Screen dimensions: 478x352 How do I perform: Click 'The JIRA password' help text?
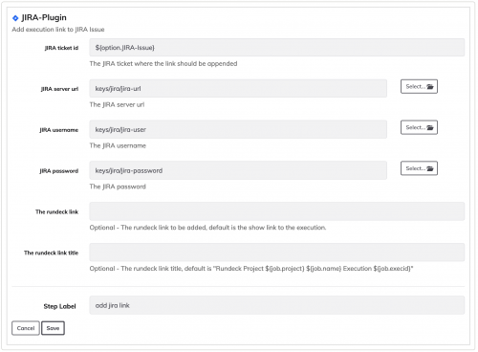coord(118,187)
